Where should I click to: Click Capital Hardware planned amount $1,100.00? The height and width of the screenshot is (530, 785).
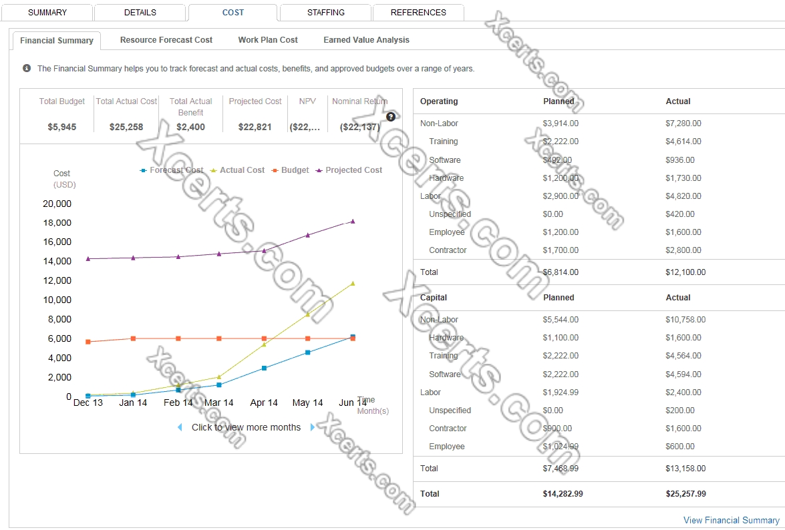561,338
